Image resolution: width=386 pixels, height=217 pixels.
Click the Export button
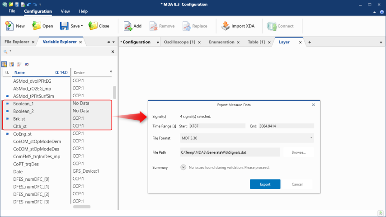click(265, 184)
